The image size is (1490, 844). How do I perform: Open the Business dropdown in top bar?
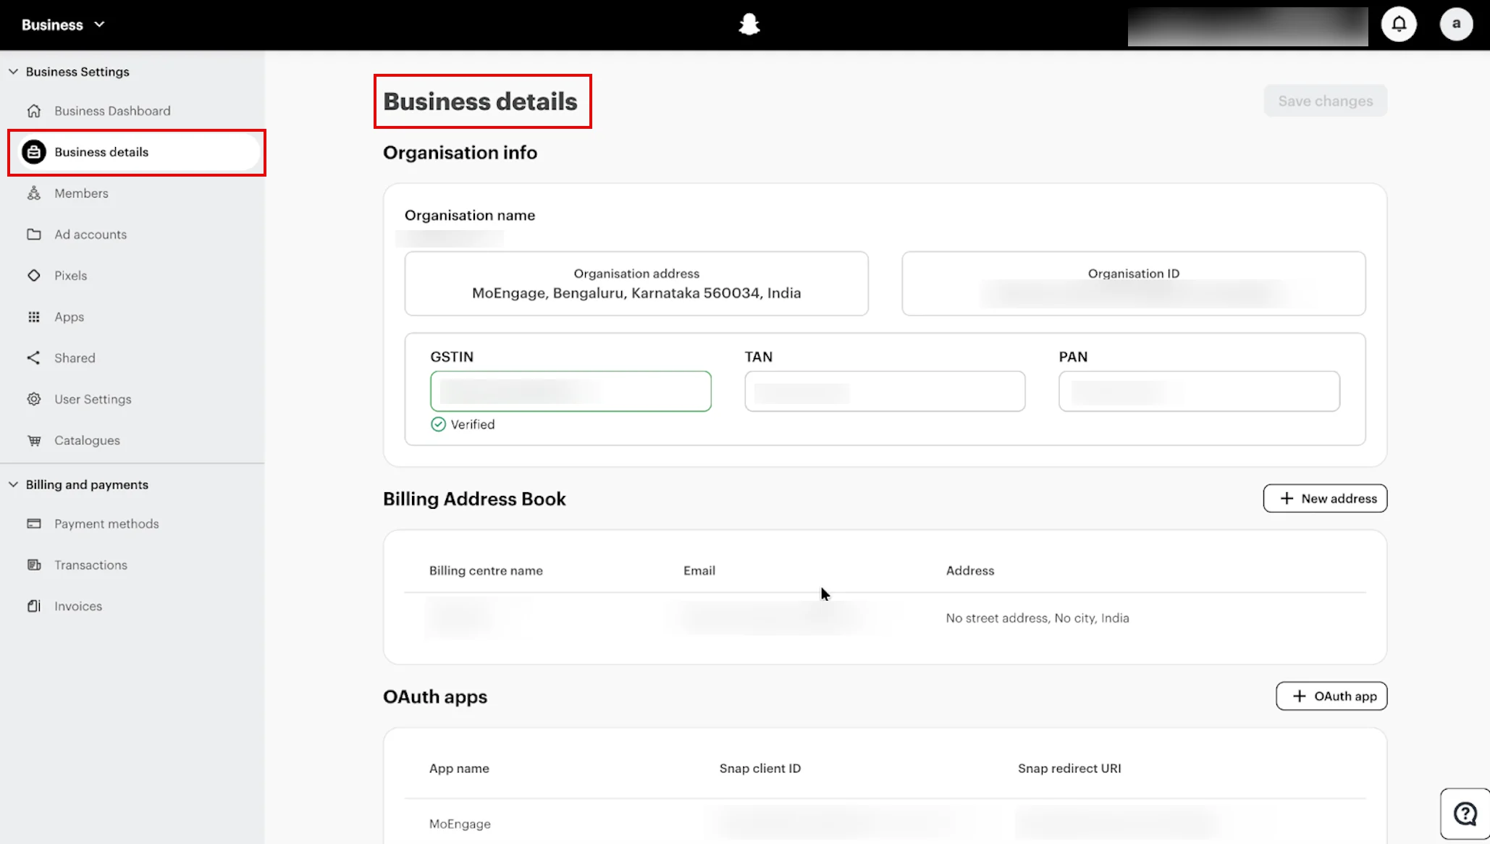point(64,25)
